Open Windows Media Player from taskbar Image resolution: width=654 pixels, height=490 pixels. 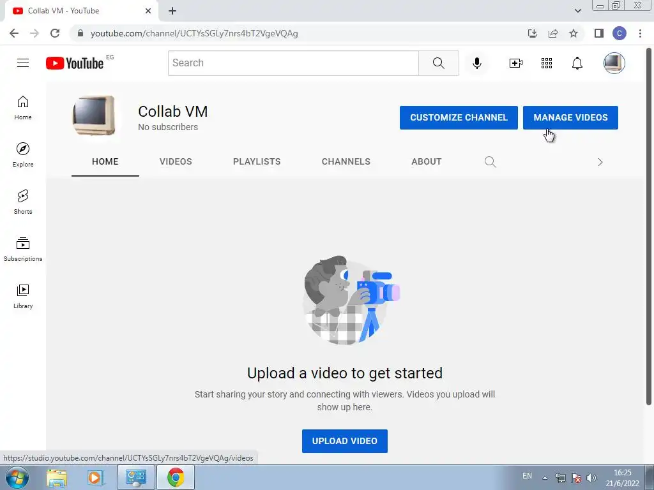[95, 477]
